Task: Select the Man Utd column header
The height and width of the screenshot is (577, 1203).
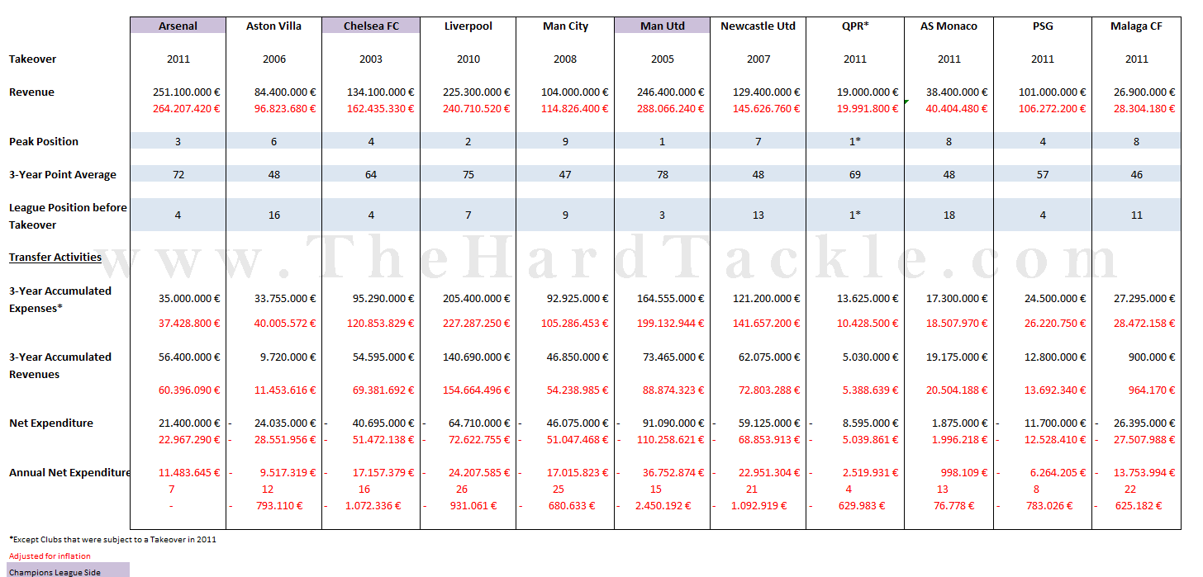Action: (662, 26)
